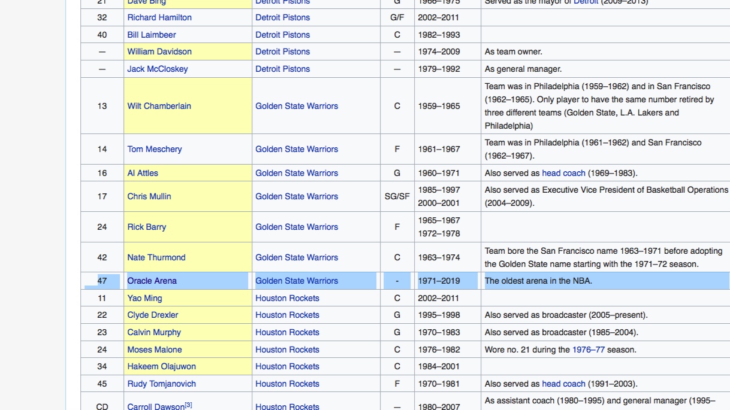The height and width of the screenshot is (410, 730).
Task: Open the William Davidson link
Action: point(159,51)
